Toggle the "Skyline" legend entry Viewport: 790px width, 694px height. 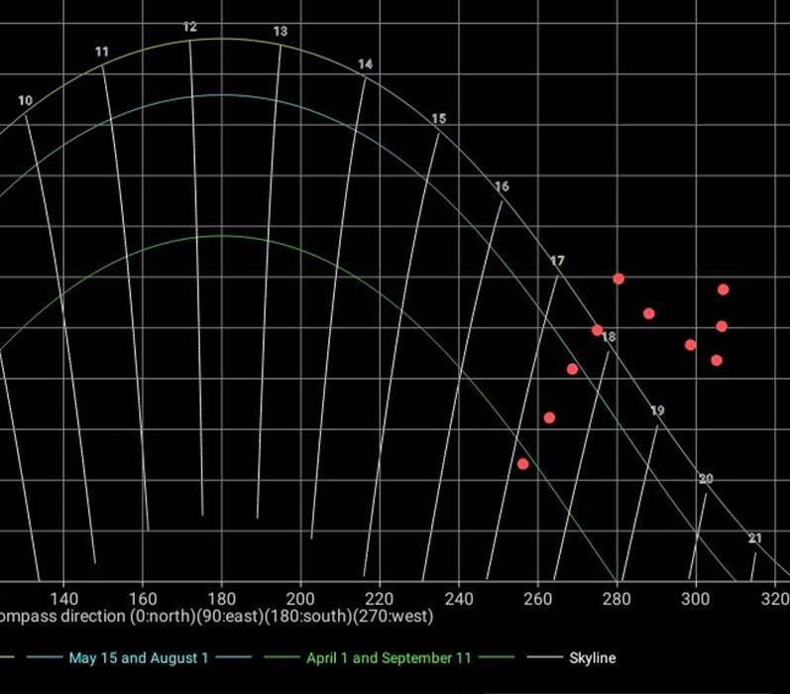pyautogui.click(x=592, y=657)
